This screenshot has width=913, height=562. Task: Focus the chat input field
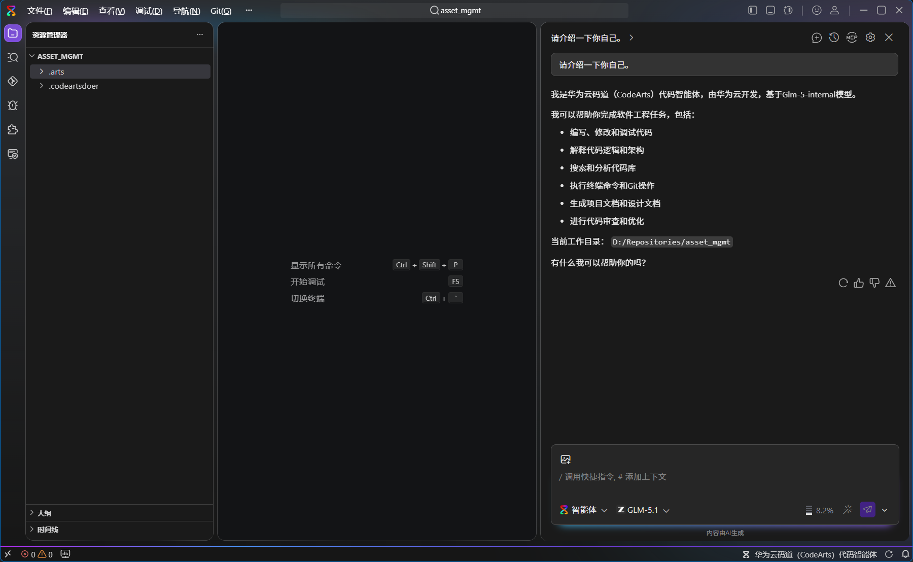[x=724, y=477]
